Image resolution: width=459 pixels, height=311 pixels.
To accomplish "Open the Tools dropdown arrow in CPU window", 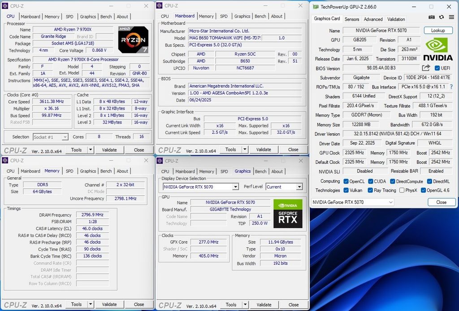I will coord(91,150).
